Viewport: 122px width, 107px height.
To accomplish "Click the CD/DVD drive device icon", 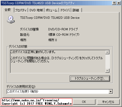I will tap(11, 19).
